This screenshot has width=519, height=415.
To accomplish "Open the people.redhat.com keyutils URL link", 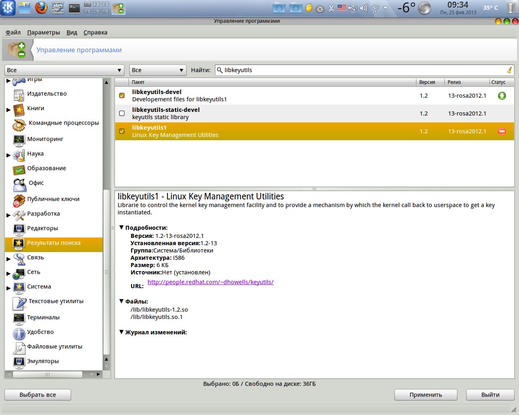I will pyautogui.click(x=210, y=282).
